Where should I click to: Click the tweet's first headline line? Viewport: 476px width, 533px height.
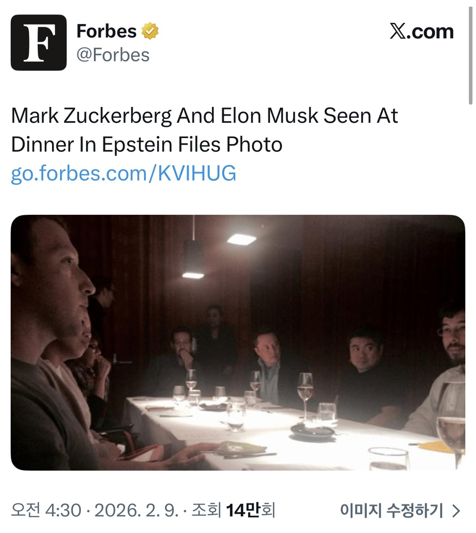coord(205,116)
